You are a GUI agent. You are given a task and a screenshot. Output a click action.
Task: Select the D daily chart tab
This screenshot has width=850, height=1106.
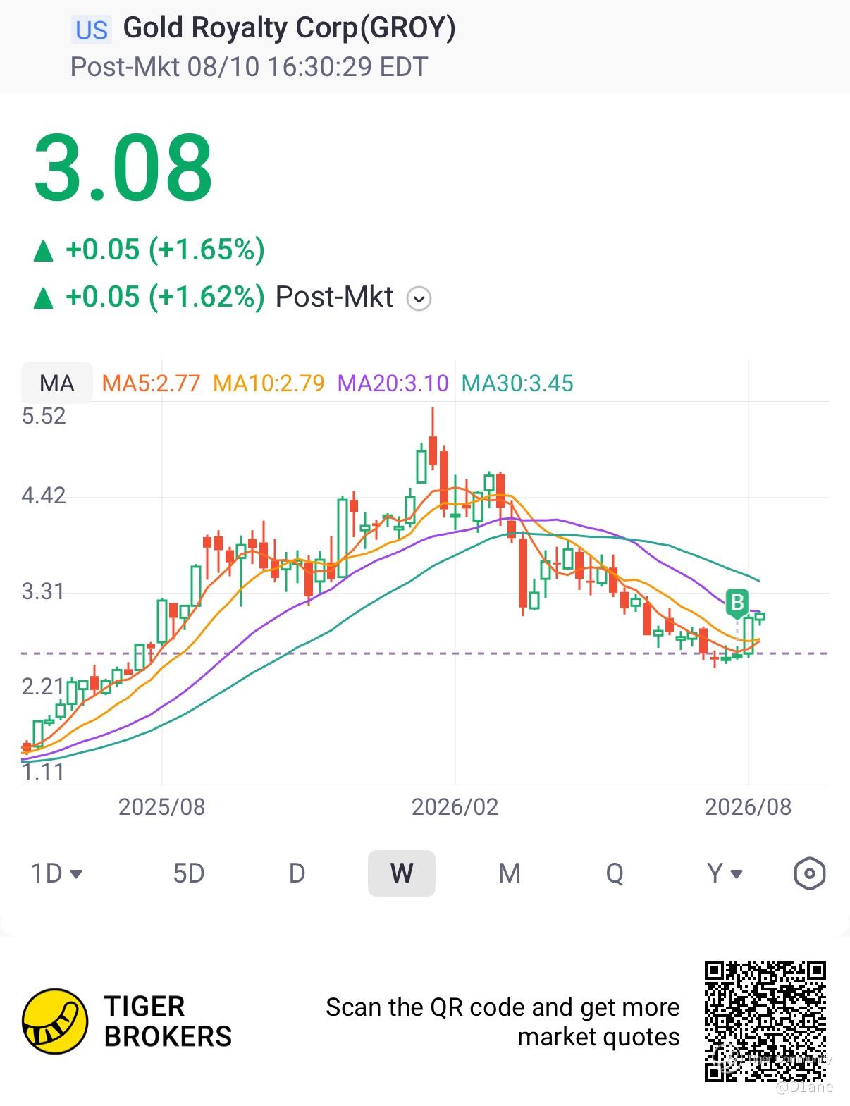click(297, 873)
